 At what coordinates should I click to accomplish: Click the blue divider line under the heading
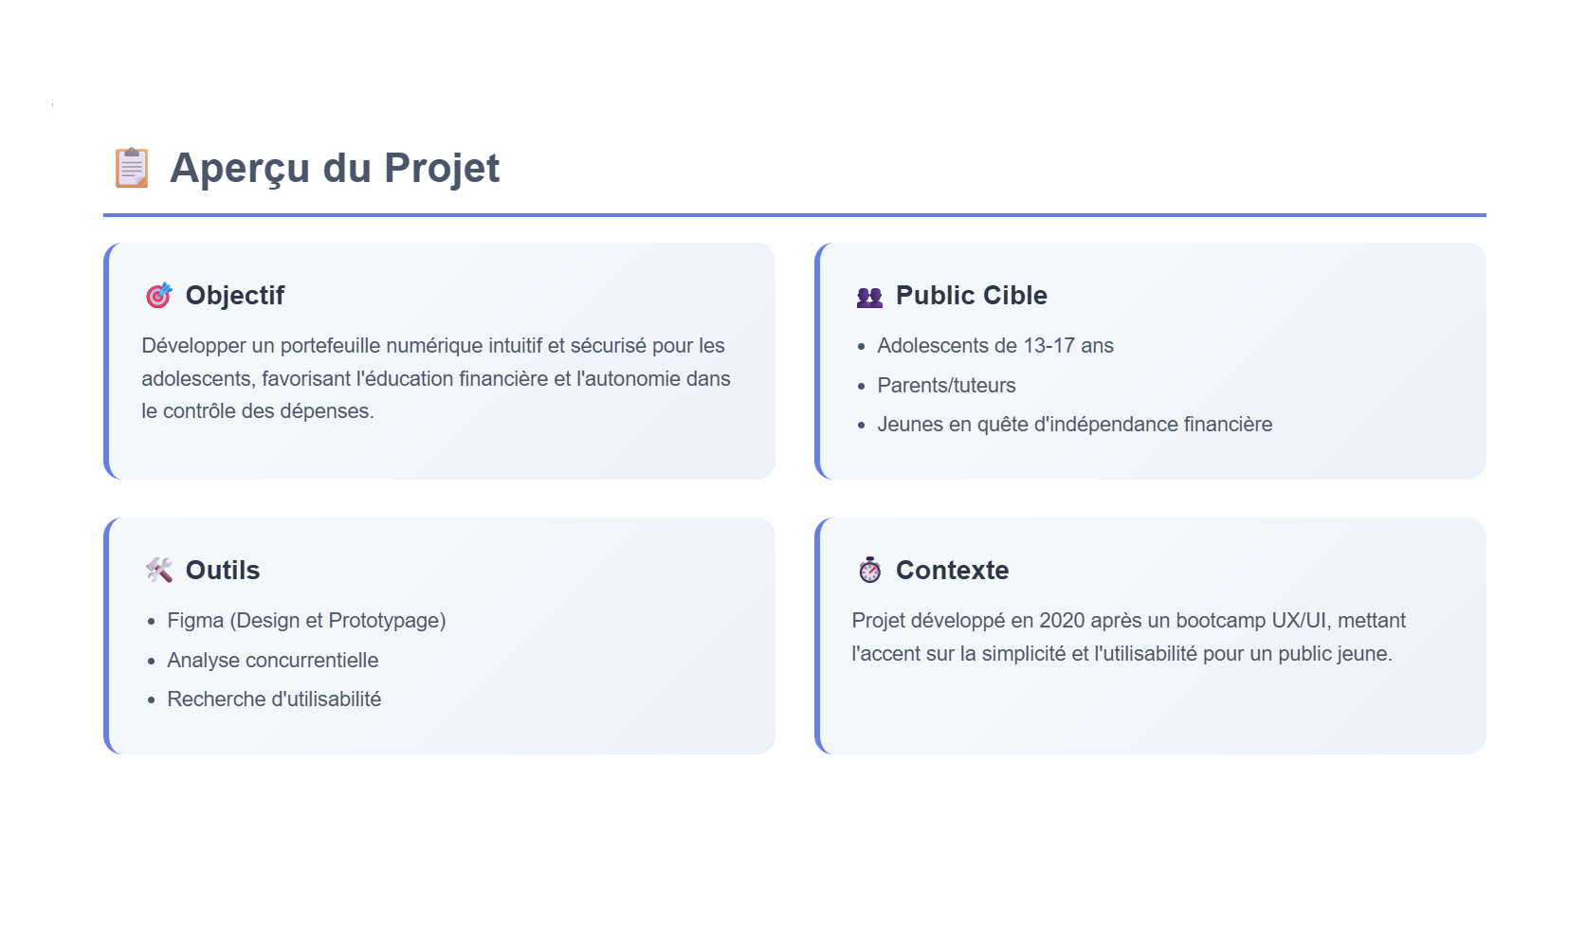[x=794, y=215]
